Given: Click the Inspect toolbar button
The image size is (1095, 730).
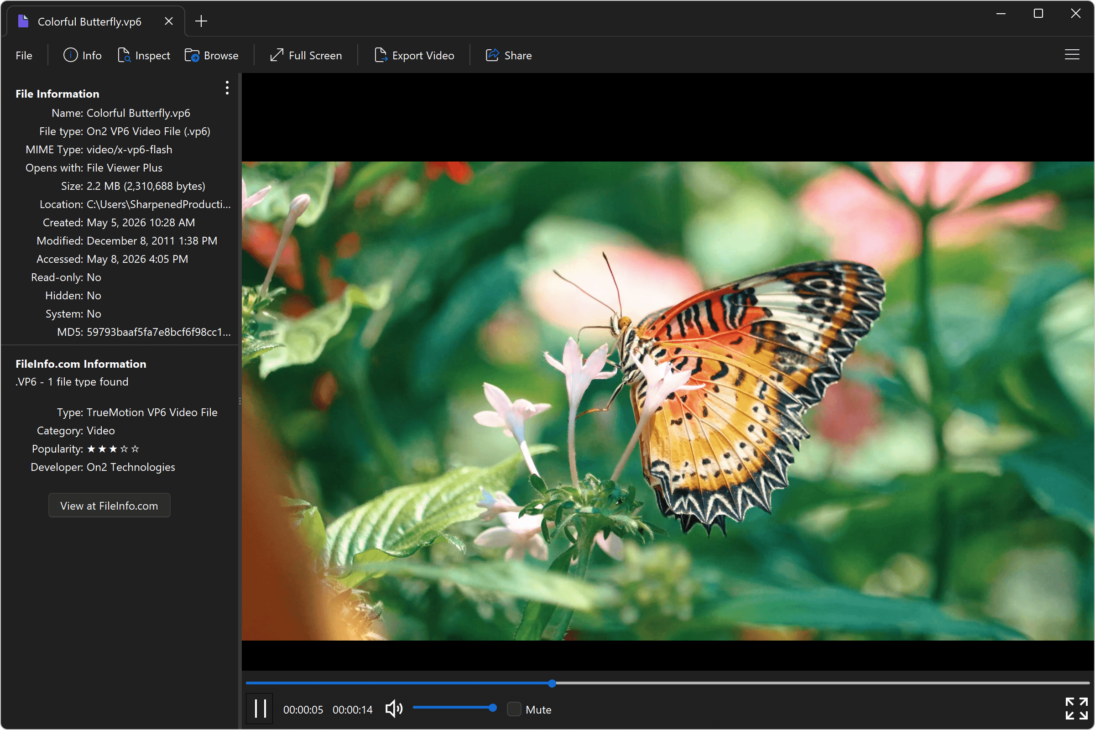Looking at the screenshot, I should pyautogui.click(x=144, y=55).
